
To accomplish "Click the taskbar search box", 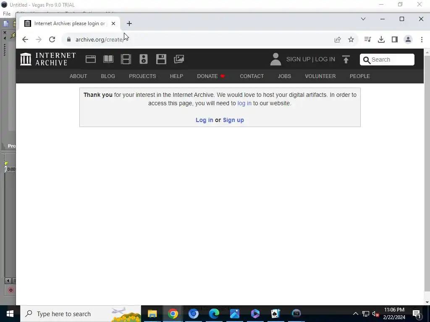I will pos(81,314).
